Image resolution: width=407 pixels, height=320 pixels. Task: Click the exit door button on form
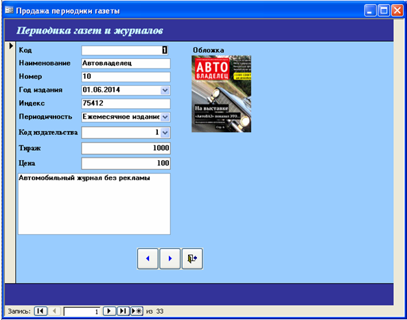coord(192,258)
